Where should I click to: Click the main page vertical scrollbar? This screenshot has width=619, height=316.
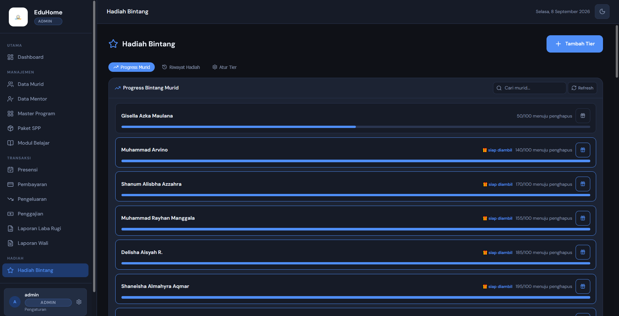coord(617,52)
